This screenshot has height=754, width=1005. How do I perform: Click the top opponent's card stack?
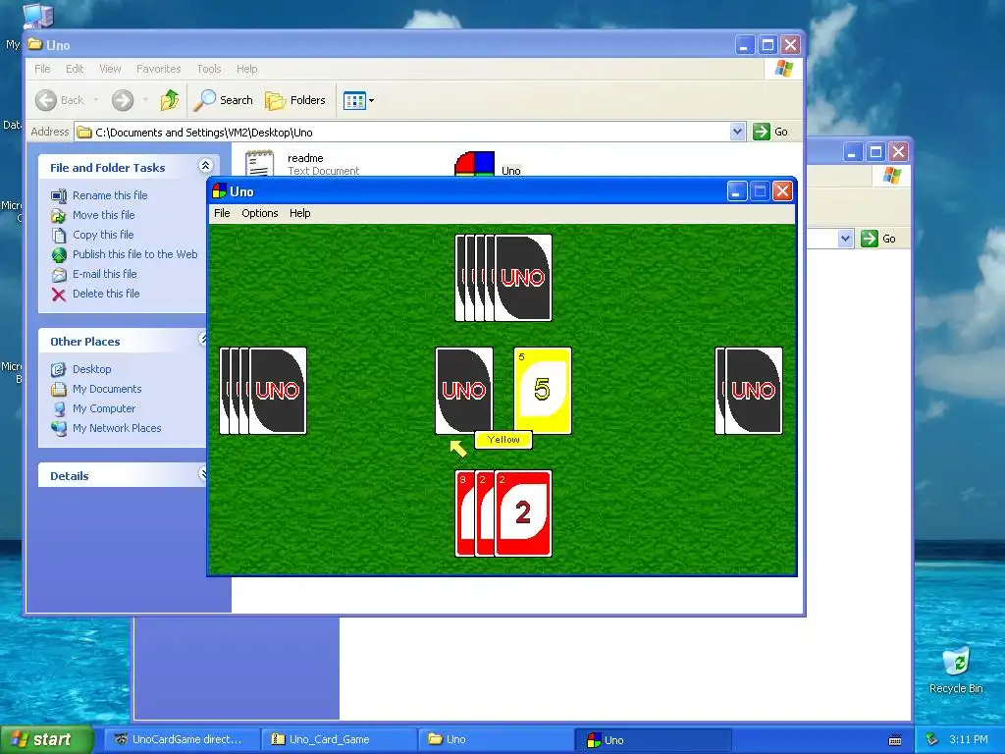click(x=503, y=278)
